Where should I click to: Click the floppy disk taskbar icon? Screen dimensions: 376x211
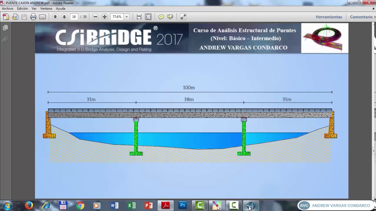point(63,205)
